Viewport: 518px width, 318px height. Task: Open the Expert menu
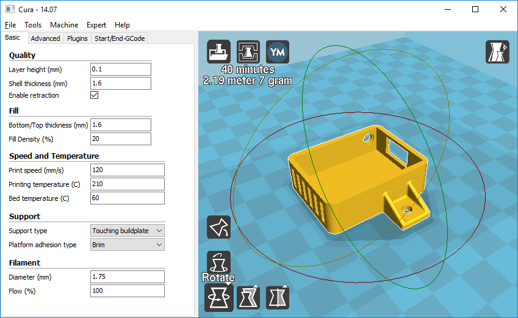(x=96, y=25)
